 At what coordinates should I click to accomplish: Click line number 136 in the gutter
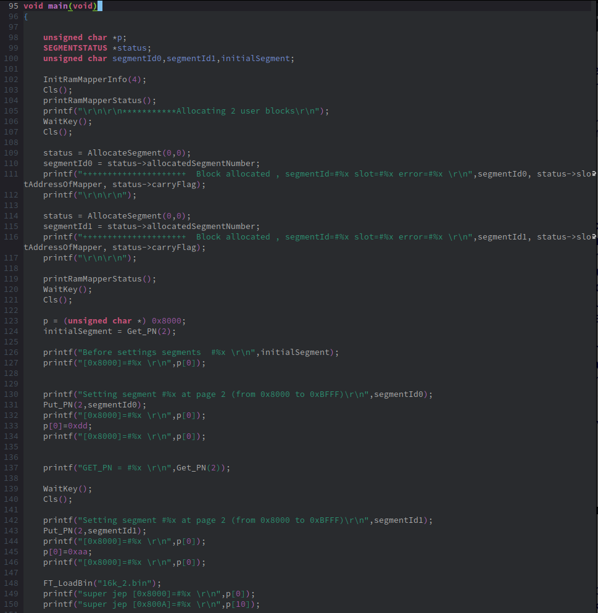pos(11,457)
